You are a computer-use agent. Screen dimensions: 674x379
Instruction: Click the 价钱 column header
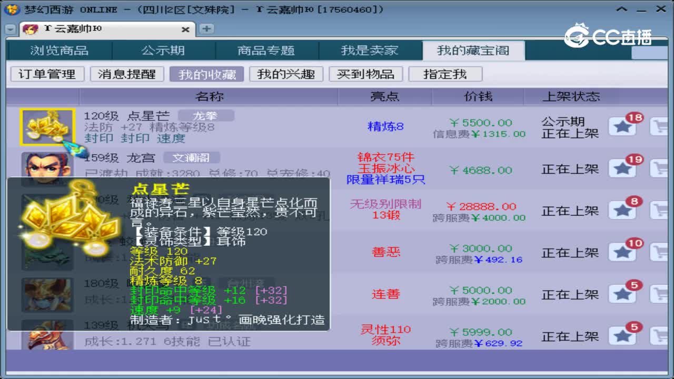coord(478,96)
